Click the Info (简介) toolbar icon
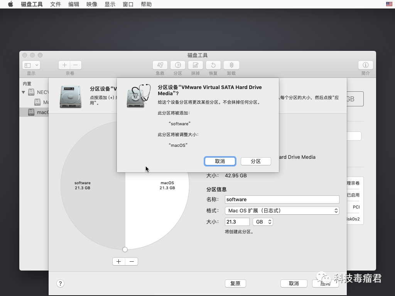 coord(366,65)
